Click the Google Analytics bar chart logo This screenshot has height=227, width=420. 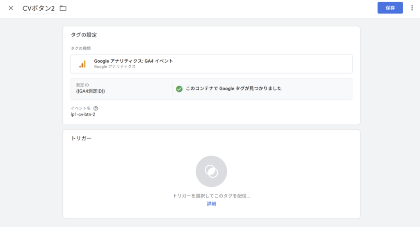(x=82, y=64)
